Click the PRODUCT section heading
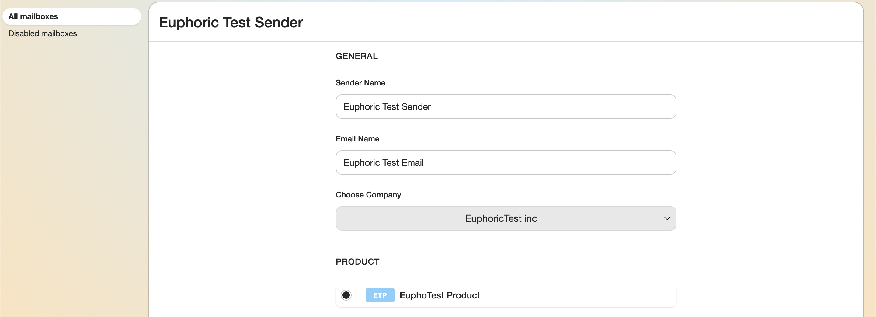 coord(357,262)
